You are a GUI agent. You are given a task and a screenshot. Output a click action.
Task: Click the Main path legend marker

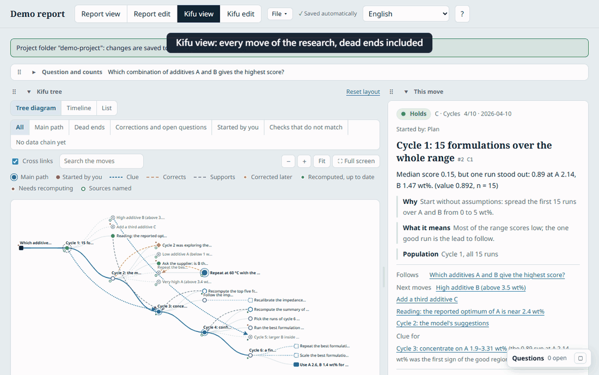tap(14, 177)
